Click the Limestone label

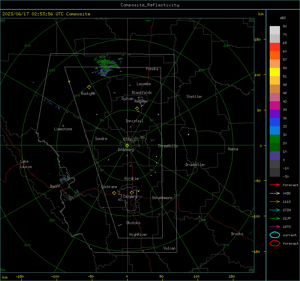coord(63,129)
